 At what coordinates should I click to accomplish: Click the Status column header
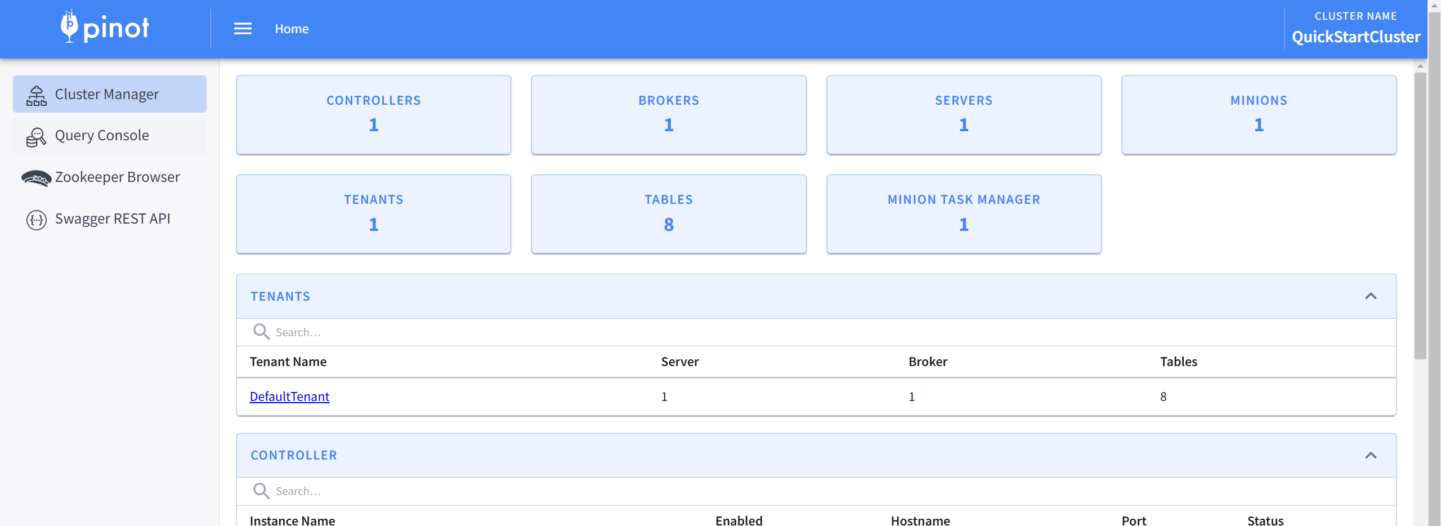pyautogui.click(x=1265, y=520)
